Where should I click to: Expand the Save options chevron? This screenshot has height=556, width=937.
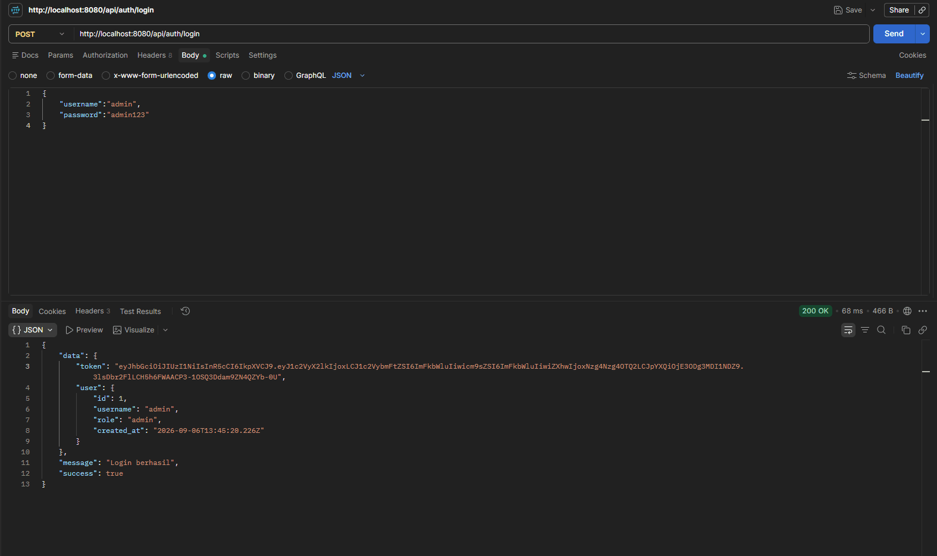[873, 10]
